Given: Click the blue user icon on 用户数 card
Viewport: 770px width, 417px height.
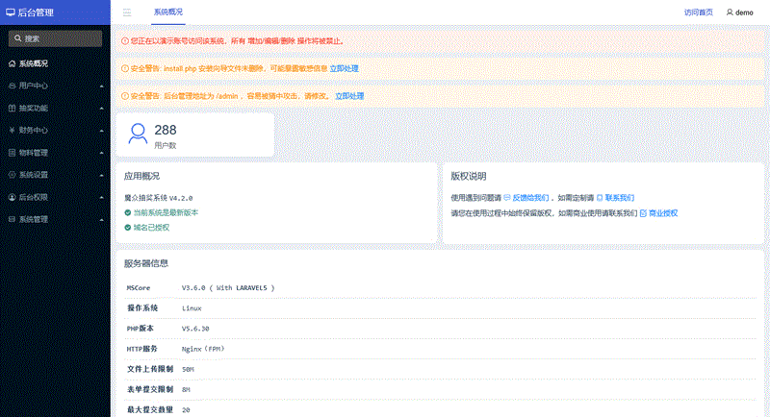Looking at the screenshot, I should click(x=138, y=134).
